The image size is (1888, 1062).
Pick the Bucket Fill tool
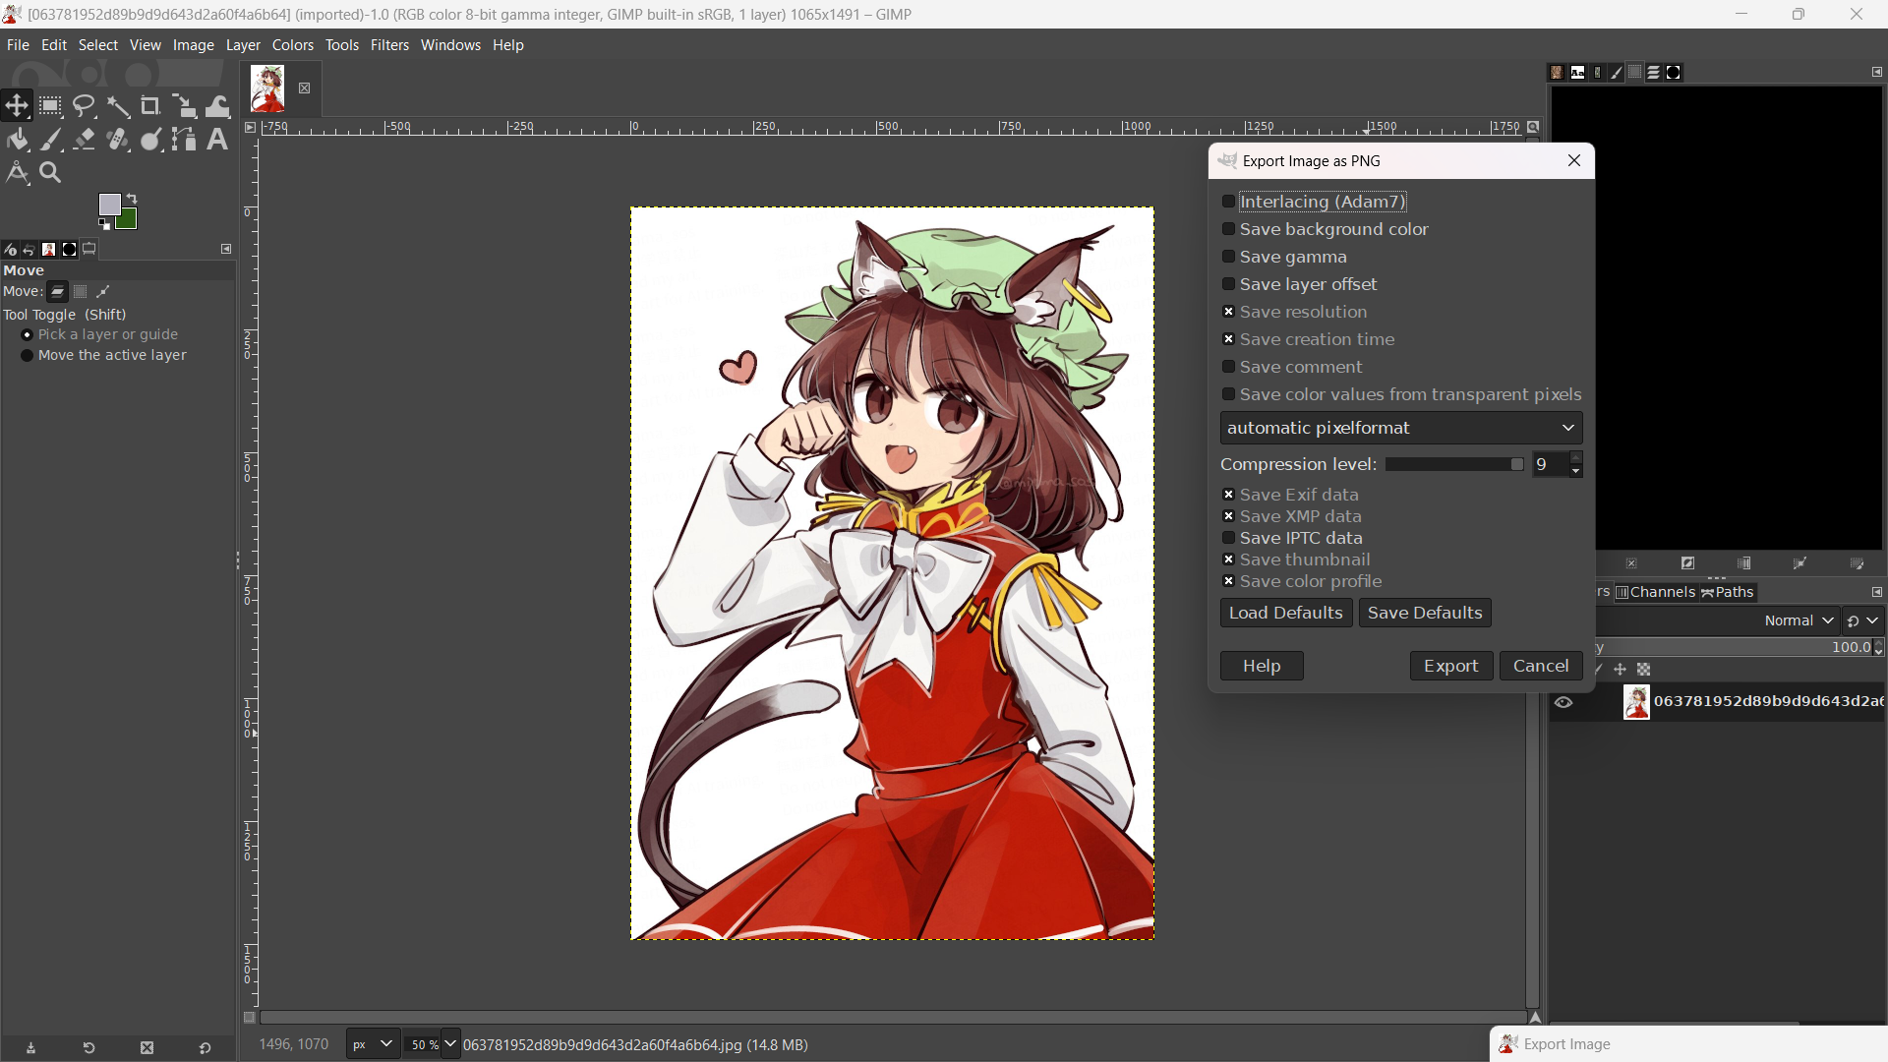coord(18,140)
